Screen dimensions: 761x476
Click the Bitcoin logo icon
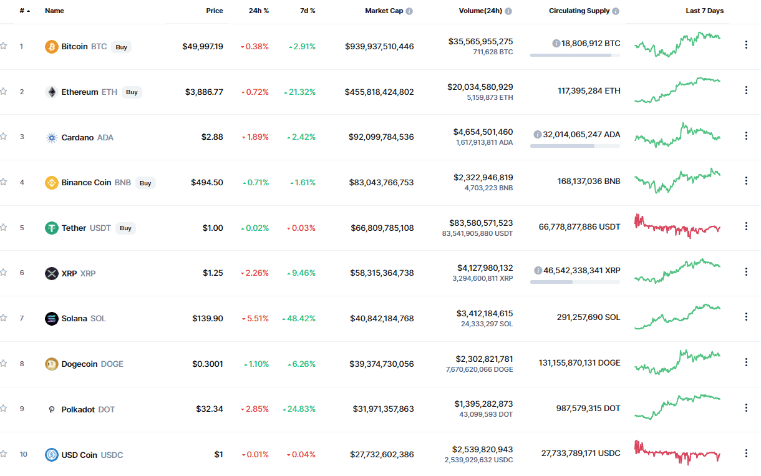[x=52, y=47]
